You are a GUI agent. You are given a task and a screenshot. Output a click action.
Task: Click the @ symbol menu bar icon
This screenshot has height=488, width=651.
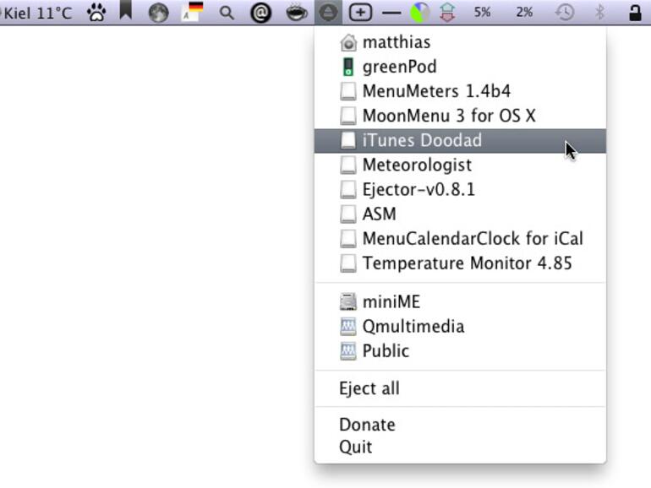pyautogui.click(x=260, y=13)
